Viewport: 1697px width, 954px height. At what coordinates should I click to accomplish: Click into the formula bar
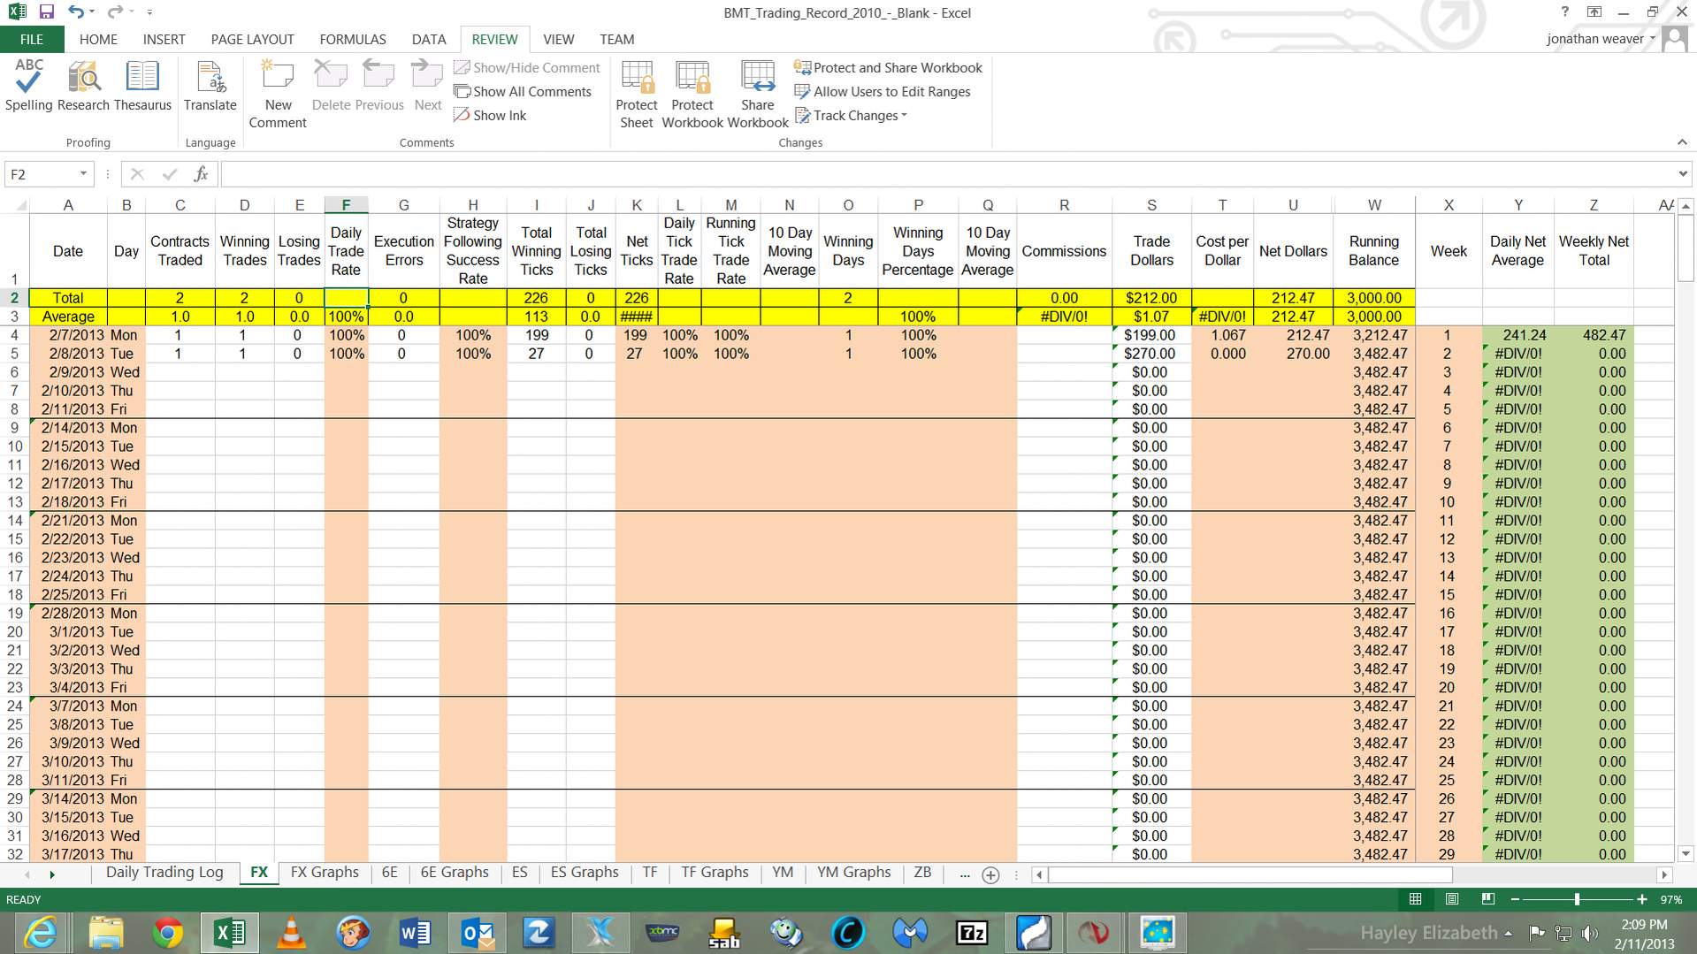click(946, 174)
